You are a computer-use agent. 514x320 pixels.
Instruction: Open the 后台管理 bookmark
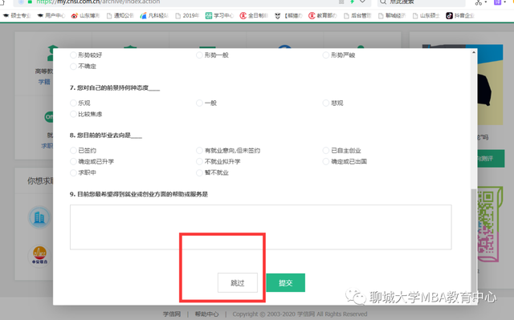(357, 16)
